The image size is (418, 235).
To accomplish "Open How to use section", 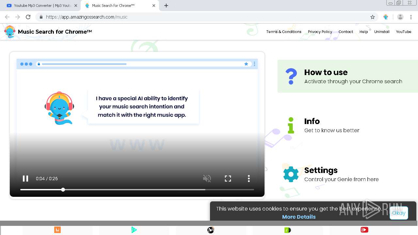I will 347,76.
